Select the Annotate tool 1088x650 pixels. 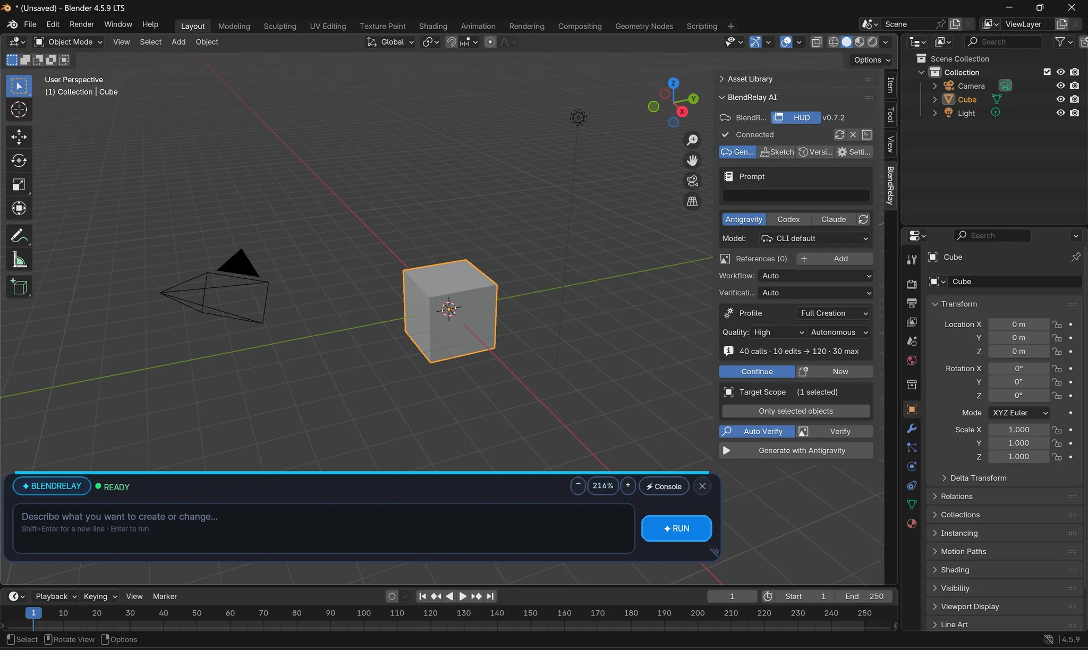(x=19, y=236)
